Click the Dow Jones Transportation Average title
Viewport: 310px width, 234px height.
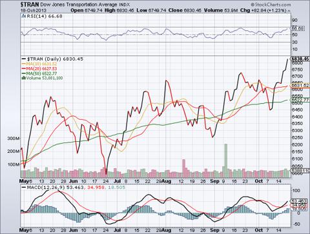(x=79, y=5)
